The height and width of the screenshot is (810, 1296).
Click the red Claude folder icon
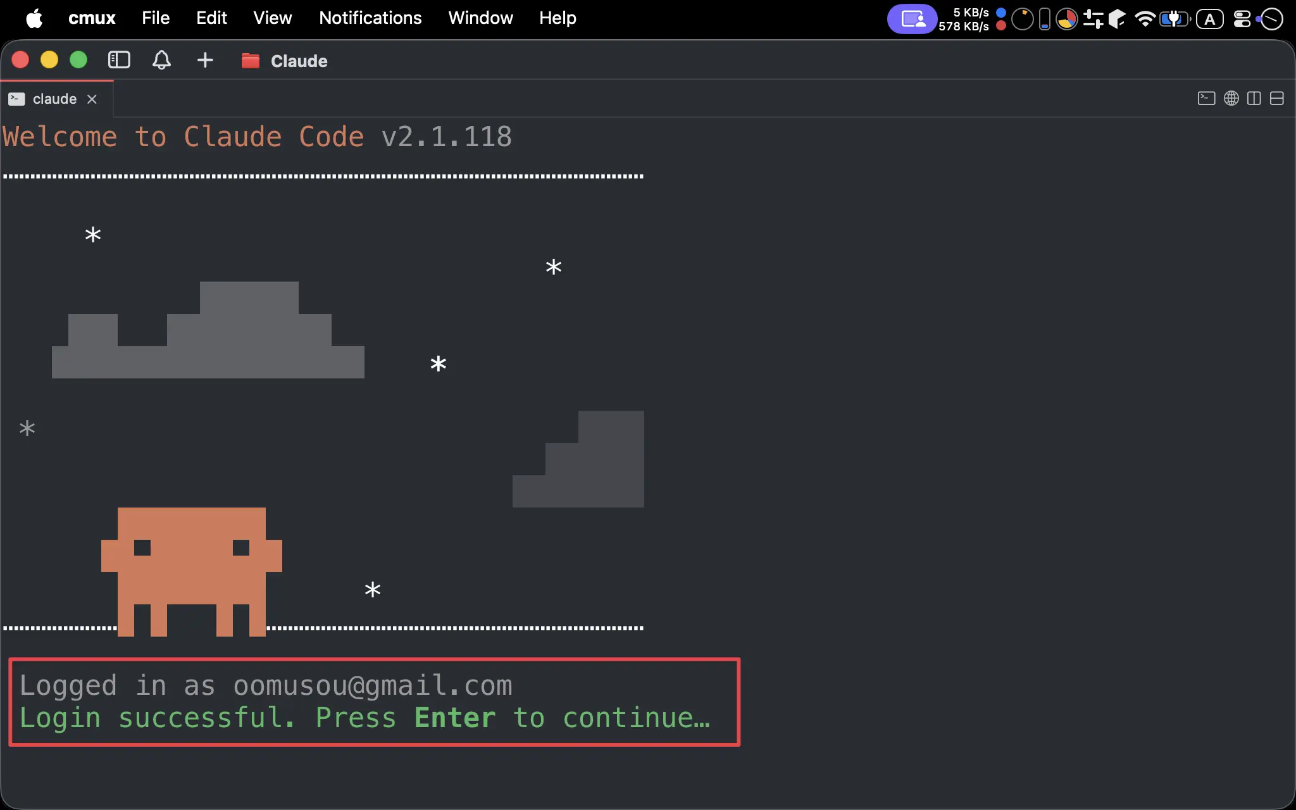[x=251, y=61]
